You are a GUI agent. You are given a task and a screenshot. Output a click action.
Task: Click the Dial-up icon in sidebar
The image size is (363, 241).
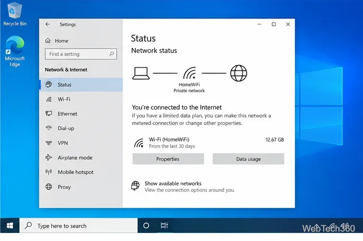48,128
